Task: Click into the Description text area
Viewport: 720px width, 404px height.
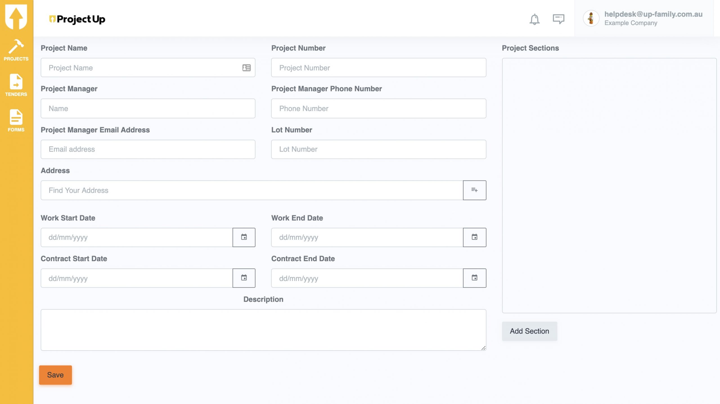Action: click(x=263, y=330)
